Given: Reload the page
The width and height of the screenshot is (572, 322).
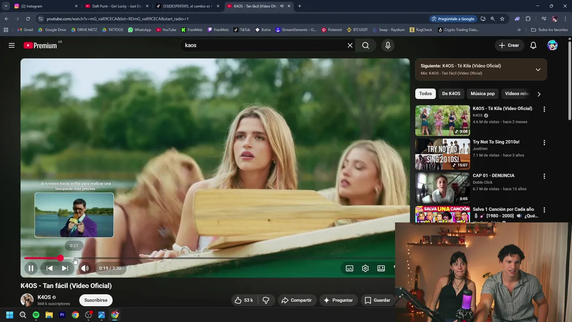Looking at the screenshot, I should click(28, 19).
